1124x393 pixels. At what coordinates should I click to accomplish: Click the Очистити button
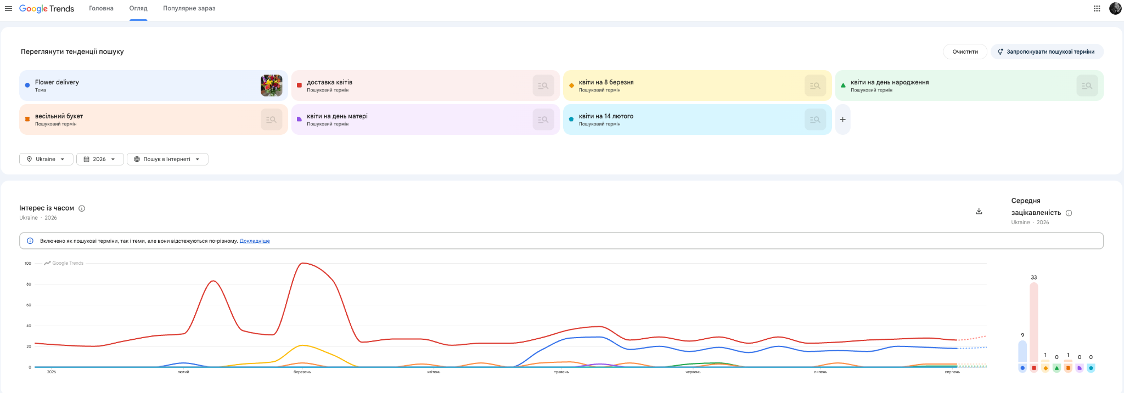[x=965, y=52]
